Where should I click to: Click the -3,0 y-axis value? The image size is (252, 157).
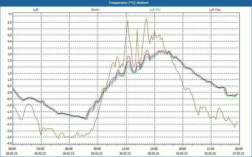tap(9, 131)
